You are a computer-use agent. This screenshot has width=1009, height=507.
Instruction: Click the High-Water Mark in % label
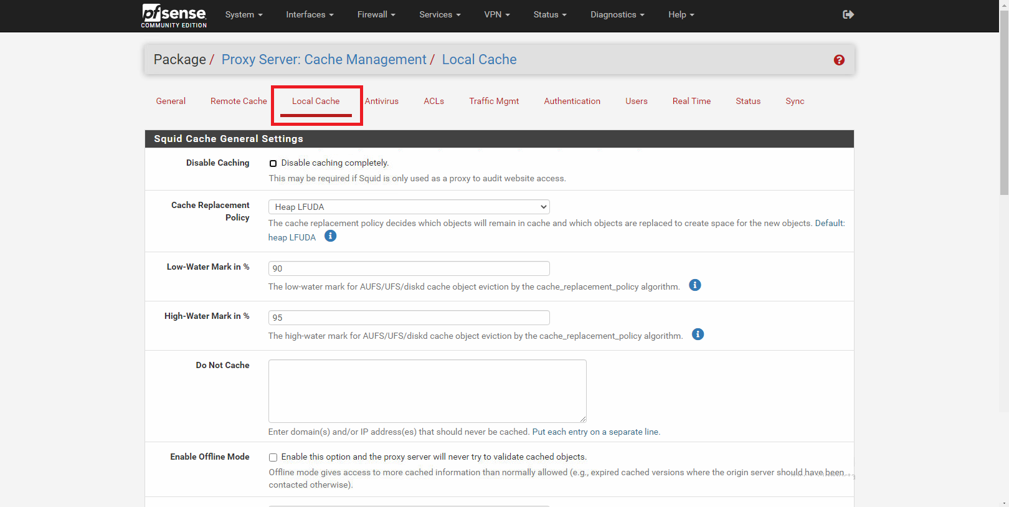[x=207, y=316]
